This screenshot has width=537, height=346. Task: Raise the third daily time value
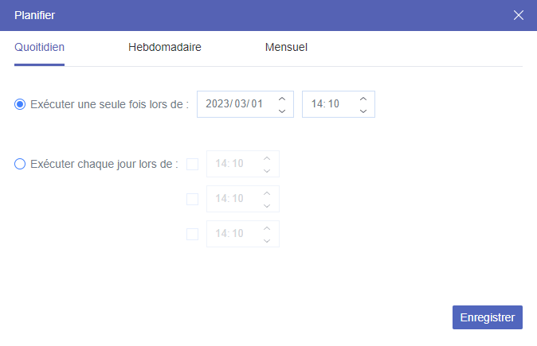click(x=267, y=228)
